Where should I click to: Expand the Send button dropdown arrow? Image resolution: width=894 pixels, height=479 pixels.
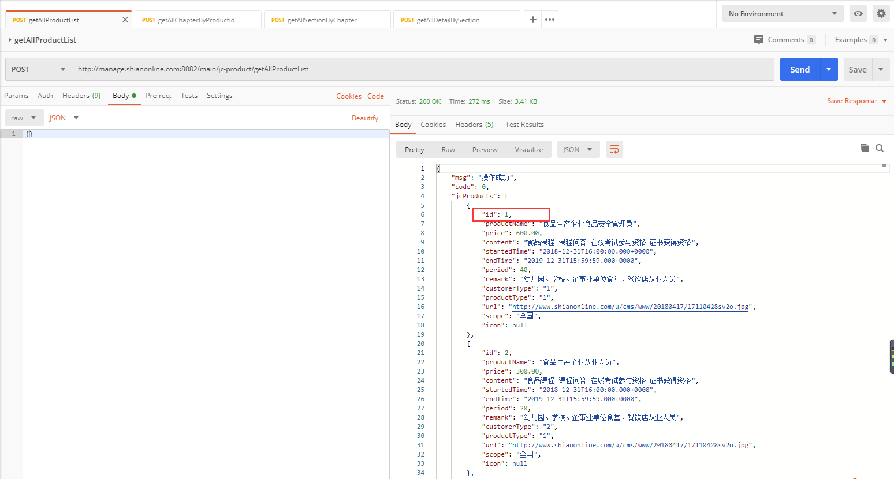pyautogui.click(x=829, y=69)
